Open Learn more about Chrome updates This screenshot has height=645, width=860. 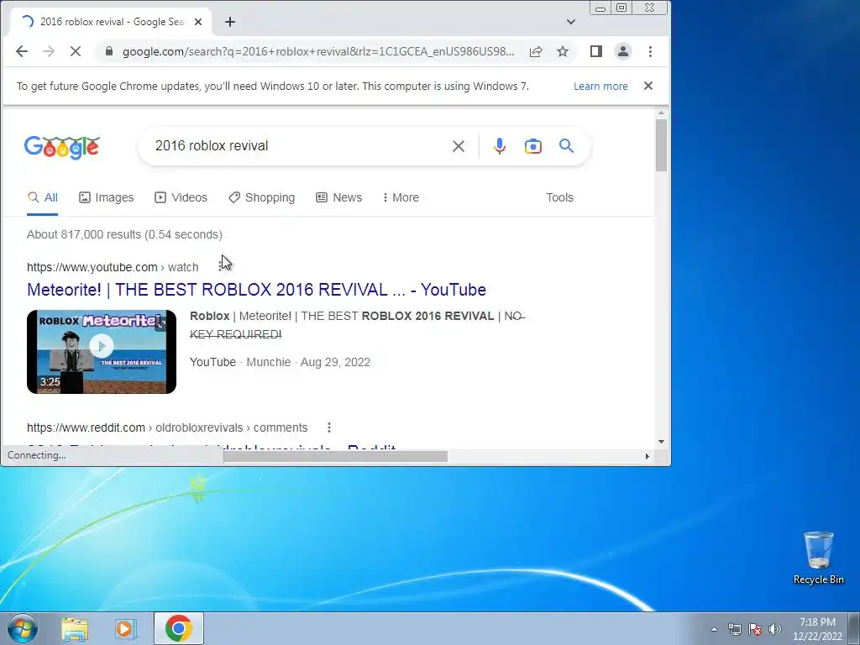tap(600, 87)
